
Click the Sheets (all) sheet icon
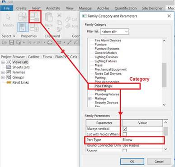(9, 67)
